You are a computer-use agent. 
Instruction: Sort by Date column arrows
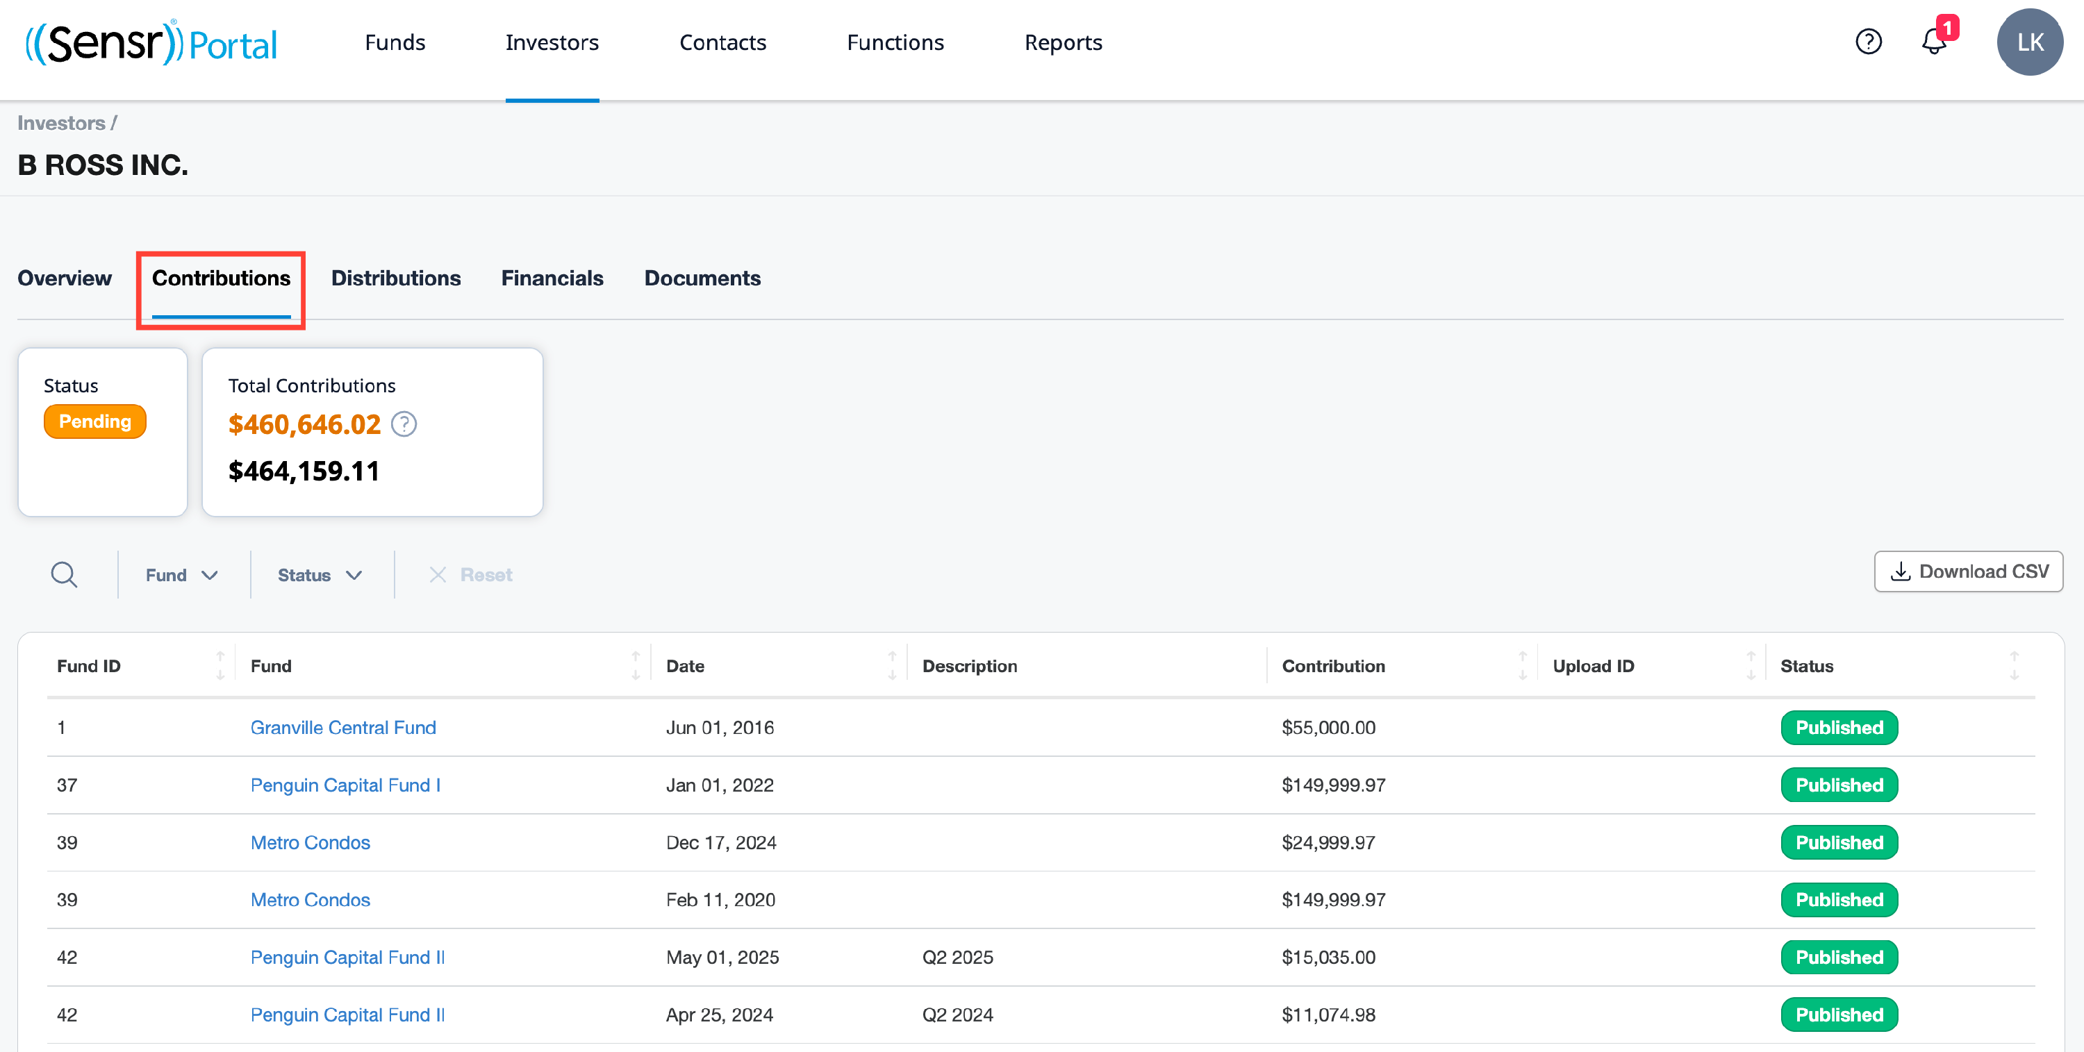pyautogui.click(x=891, y=665)
